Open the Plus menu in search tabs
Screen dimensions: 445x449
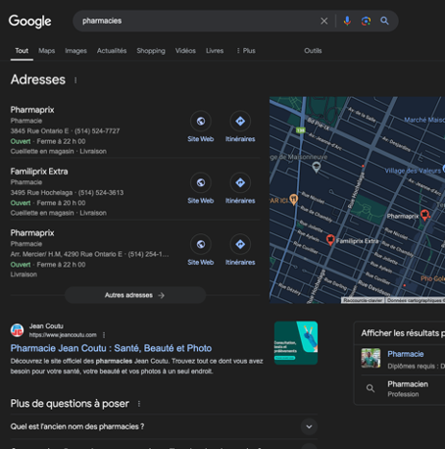pyautogui.click(x=246, y=51)
